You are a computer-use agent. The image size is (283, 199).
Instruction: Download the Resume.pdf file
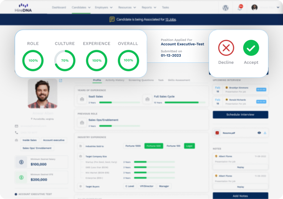tap(265, 133)
